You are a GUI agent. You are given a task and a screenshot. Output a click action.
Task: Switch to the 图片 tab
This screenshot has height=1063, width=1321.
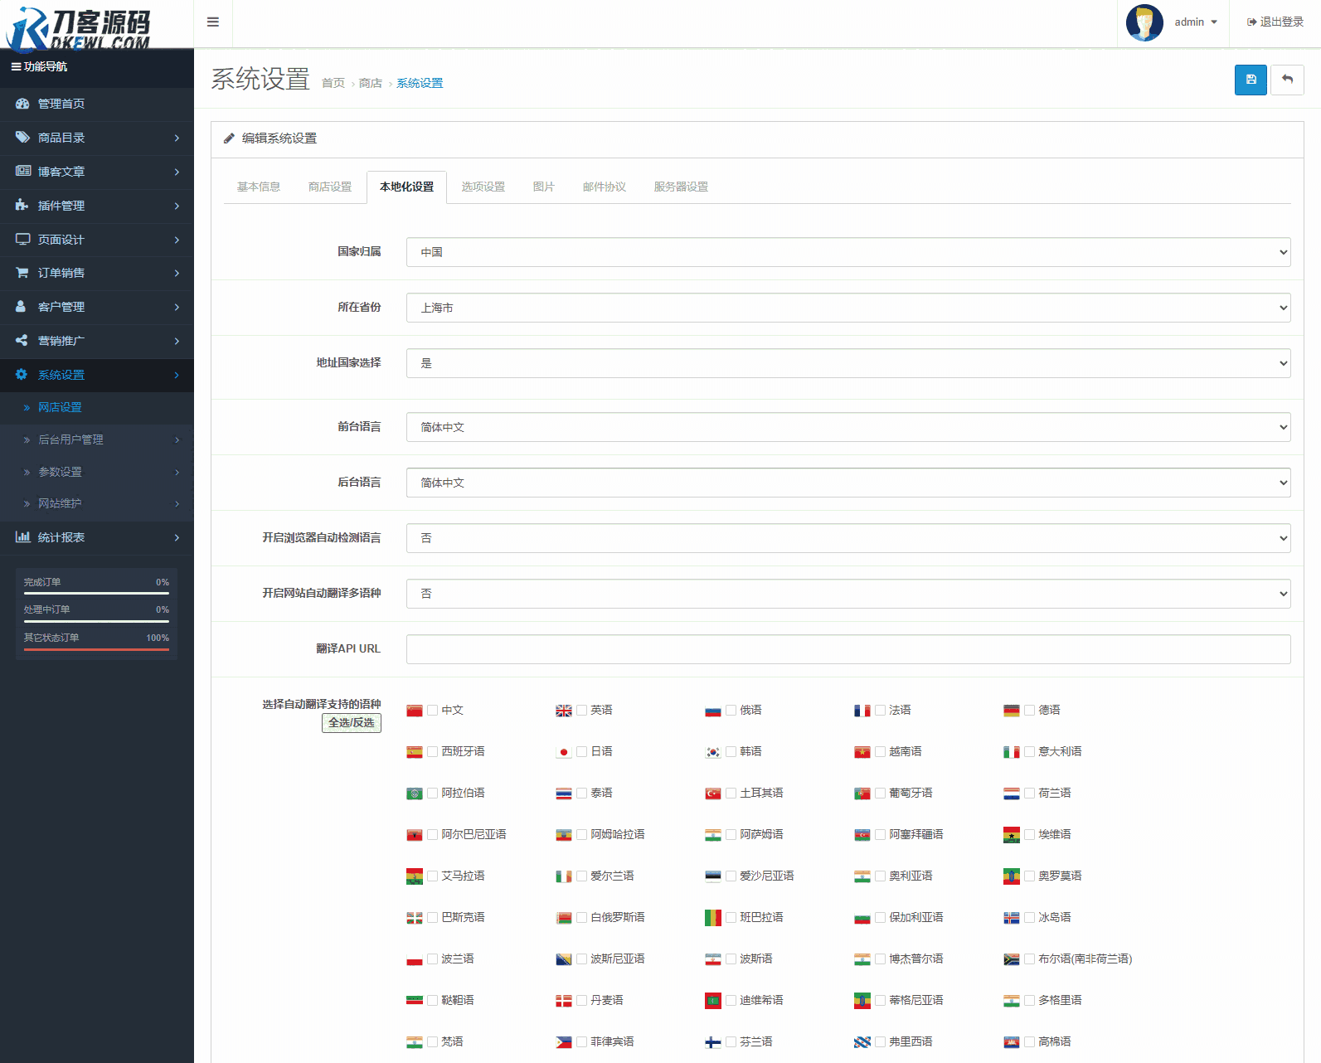click(x=544, y=187)
